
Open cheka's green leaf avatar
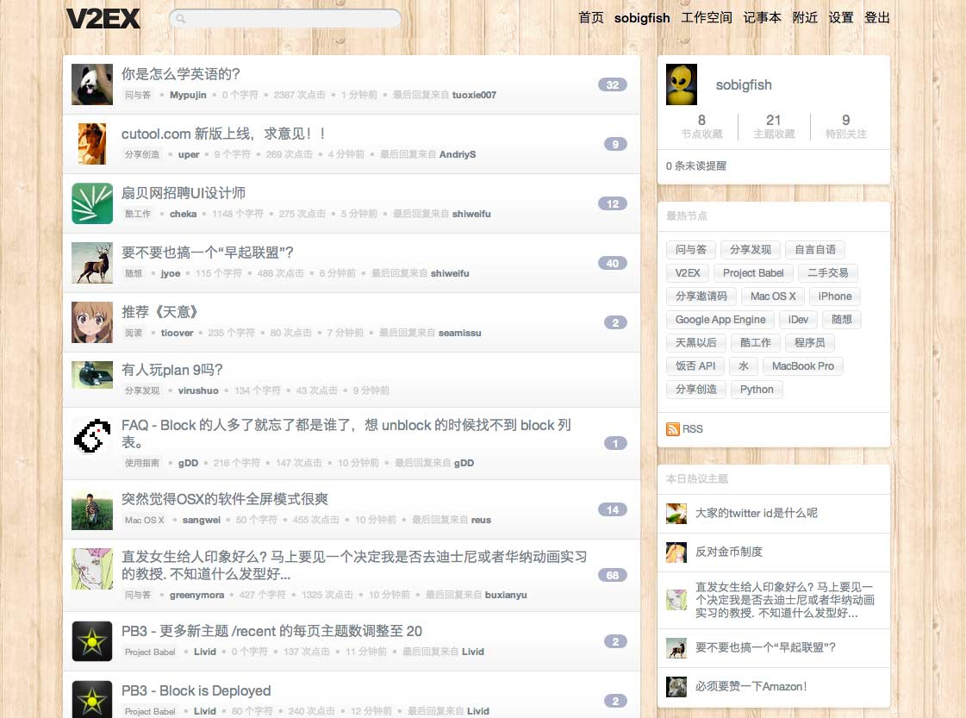[x=92, y=203]
